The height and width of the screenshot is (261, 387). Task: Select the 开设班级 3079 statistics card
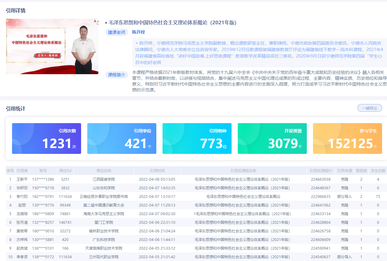pos(272,139)
